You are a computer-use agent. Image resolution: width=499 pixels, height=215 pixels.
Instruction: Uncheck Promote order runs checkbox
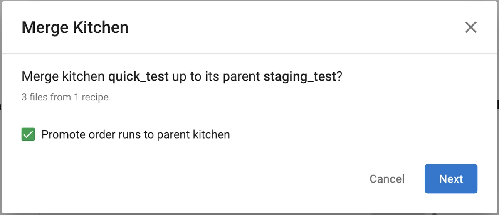28,134
